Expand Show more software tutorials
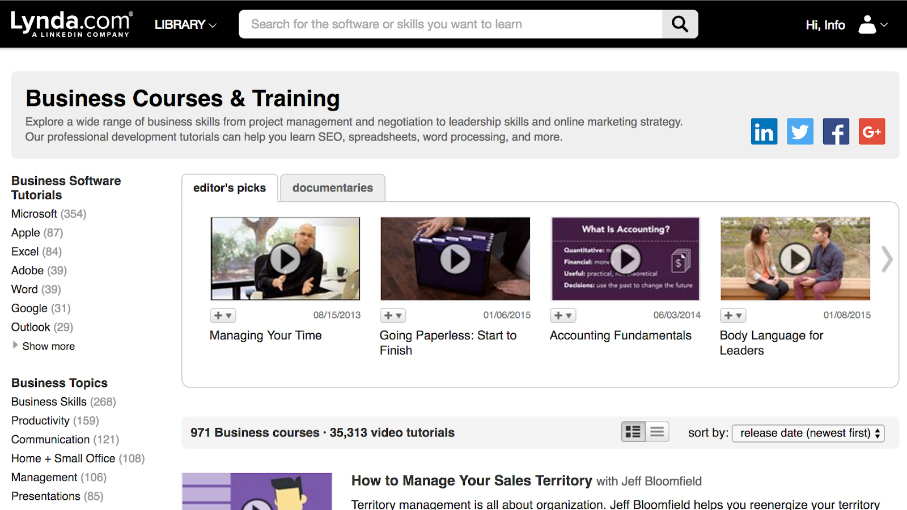Screen dimensions: 907x510 coord(44,346)
